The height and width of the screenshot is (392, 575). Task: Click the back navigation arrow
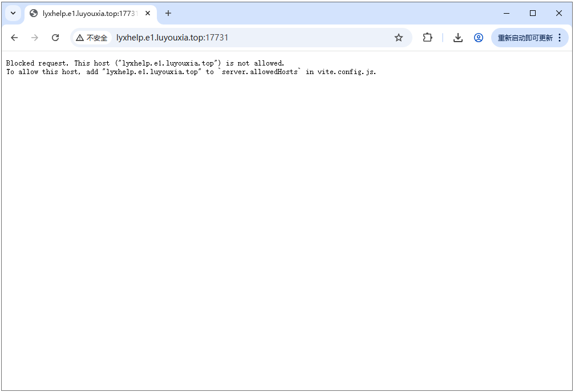point(14,38)
